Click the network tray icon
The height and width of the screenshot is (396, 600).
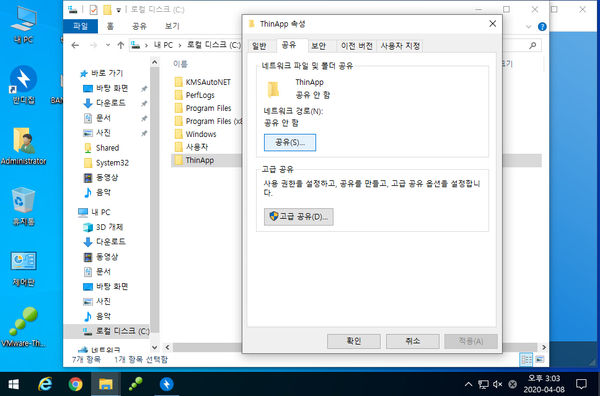pos(483,384)
